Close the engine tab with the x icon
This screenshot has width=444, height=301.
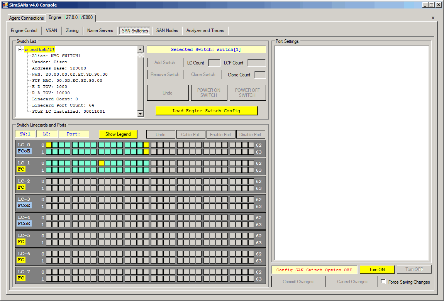433,18
